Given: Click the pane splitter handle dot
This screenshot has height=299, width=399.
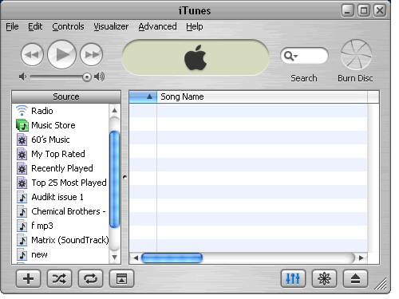Looking at the screenshot, I should 124,177.
